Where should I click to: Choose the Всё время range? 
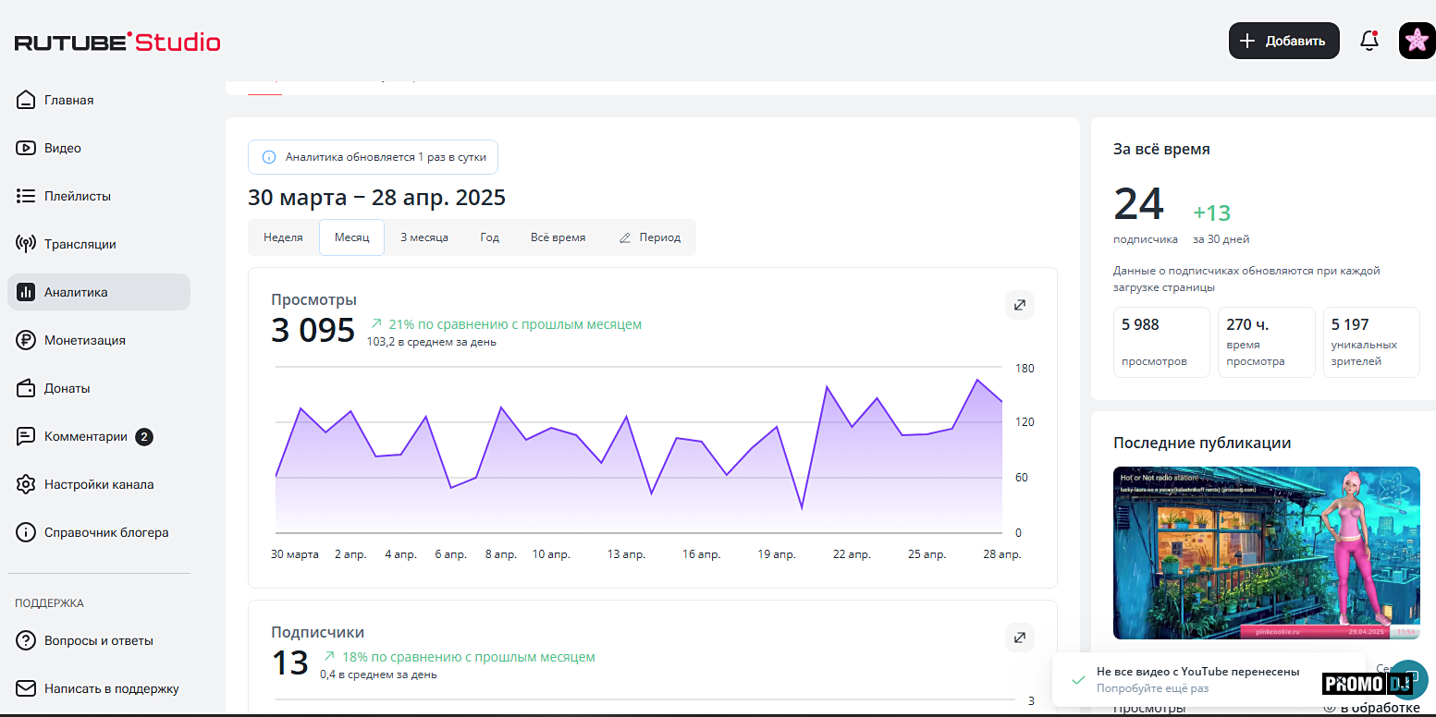tap(558, 237)
